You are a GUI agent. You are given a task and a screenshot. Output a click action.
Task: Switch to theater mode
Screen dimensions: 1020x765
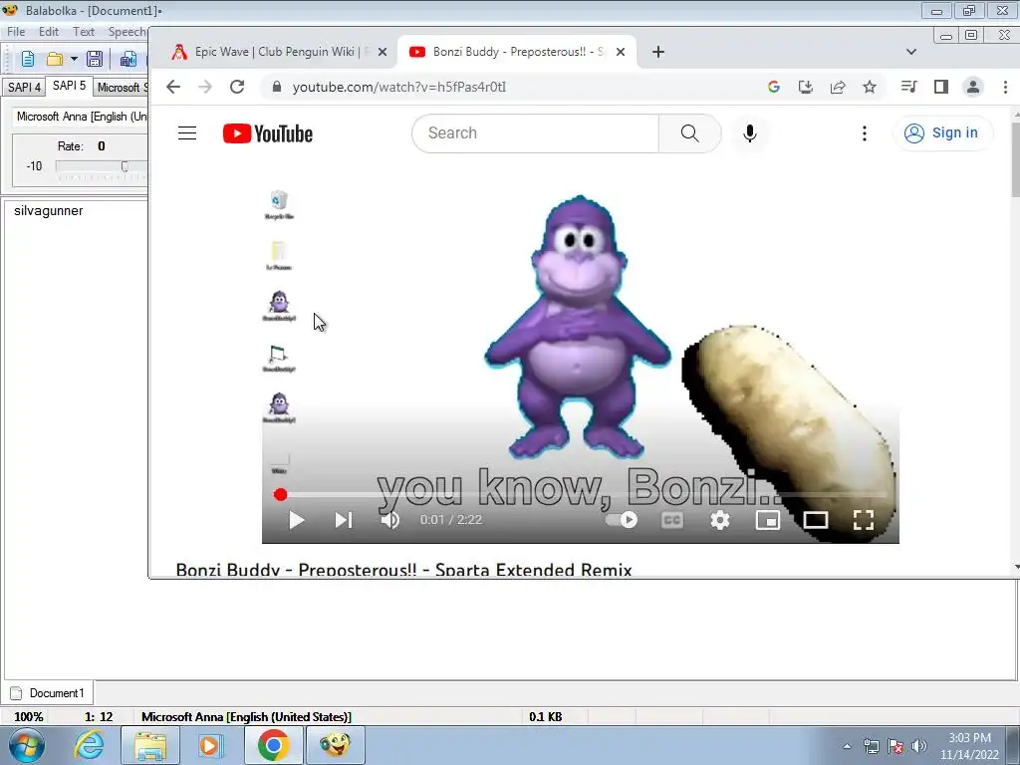(816, 520)
